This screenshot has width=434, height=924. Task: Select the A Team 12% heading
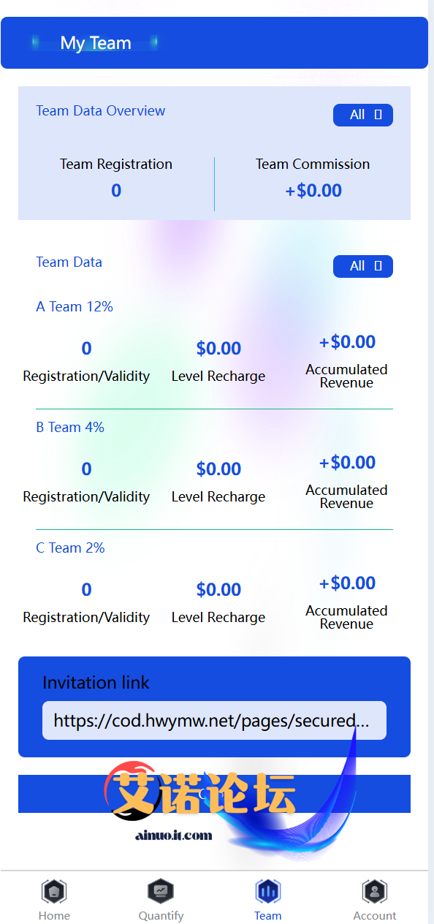(x=75, y=307)
